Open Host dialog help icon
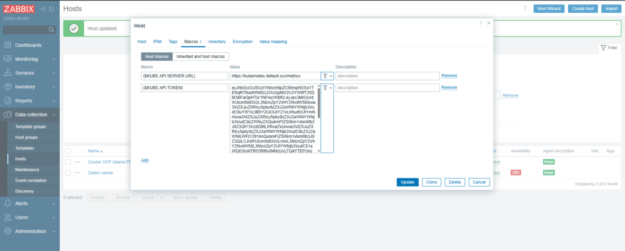This screenshot has height=251, width=625. click(481, 23)
